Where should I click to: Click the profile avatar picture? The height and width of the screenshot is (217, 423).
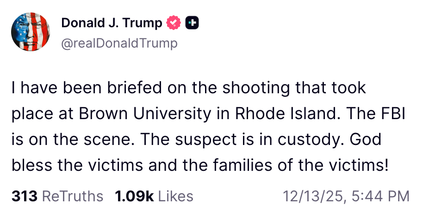31,32
